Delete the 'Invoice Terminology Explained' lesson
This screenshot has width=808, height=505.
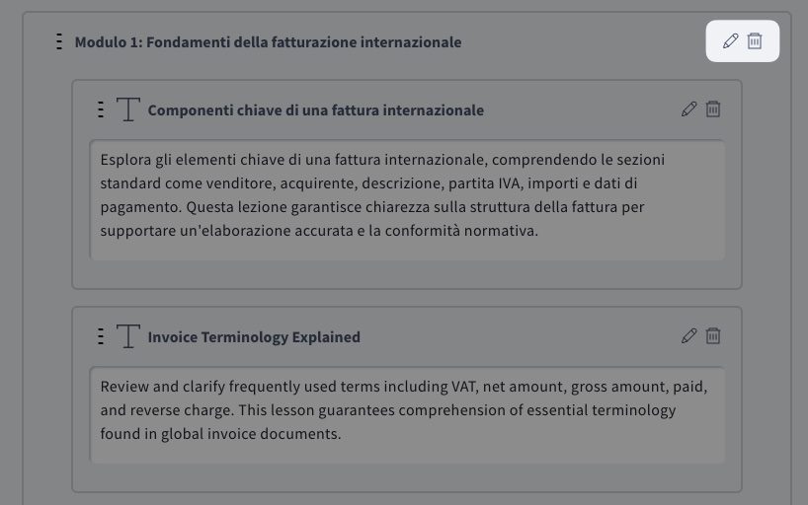coord(713,336)
